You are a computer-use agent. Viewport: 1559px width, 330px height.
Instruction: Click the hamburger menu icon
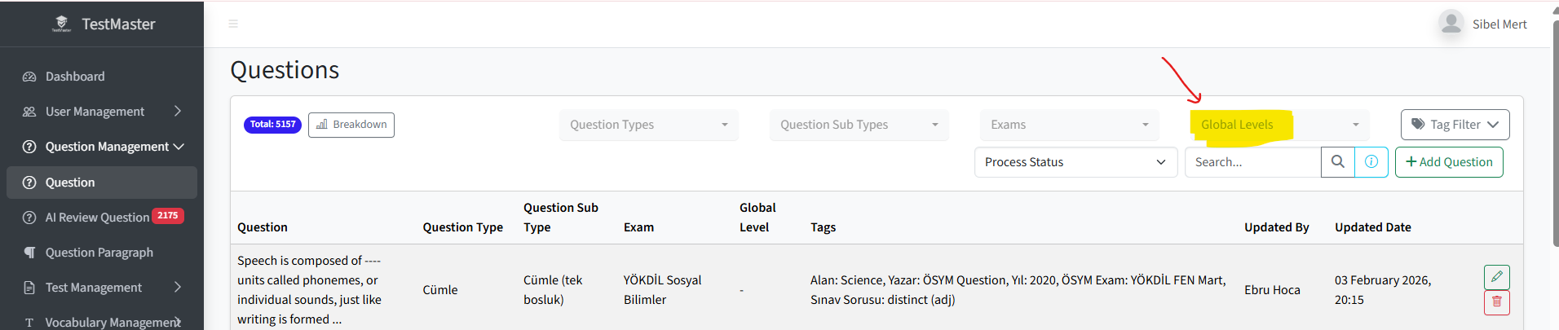tap(233, 24)
